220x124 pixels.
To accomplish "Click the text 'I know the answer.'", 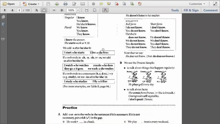I will click(x=75, y=40).
